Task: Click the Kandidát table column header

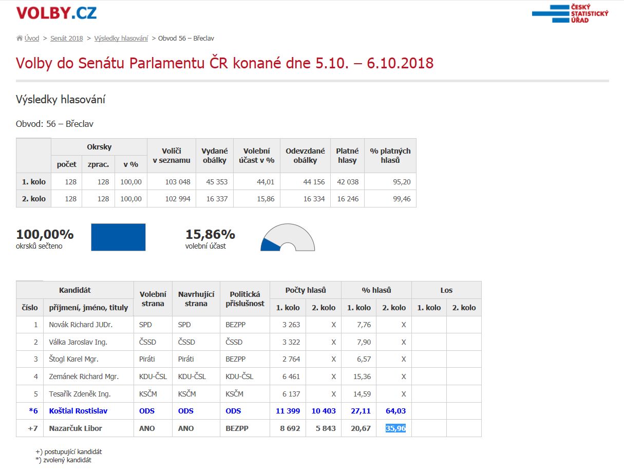Action: click(x=75, y=290)
